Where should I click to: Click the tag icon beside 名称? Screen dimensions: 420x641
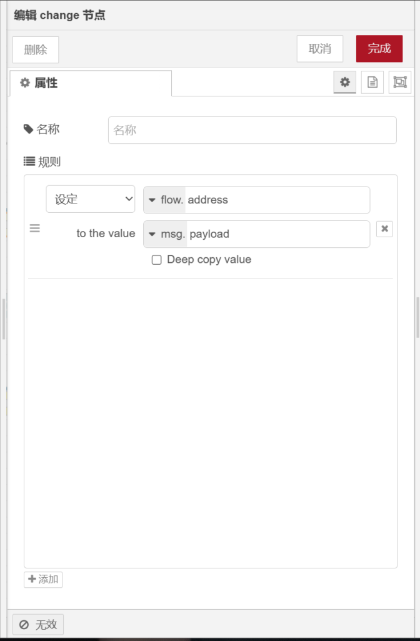(x=28, y=129)
